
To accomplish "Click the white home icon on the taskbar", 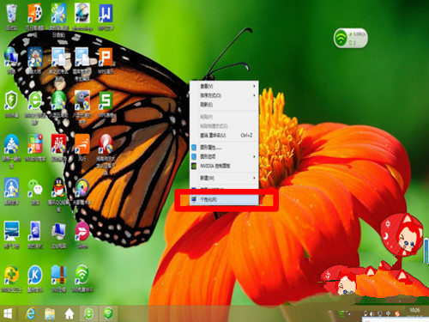I will pyautogui.click(x=69, y=313).
